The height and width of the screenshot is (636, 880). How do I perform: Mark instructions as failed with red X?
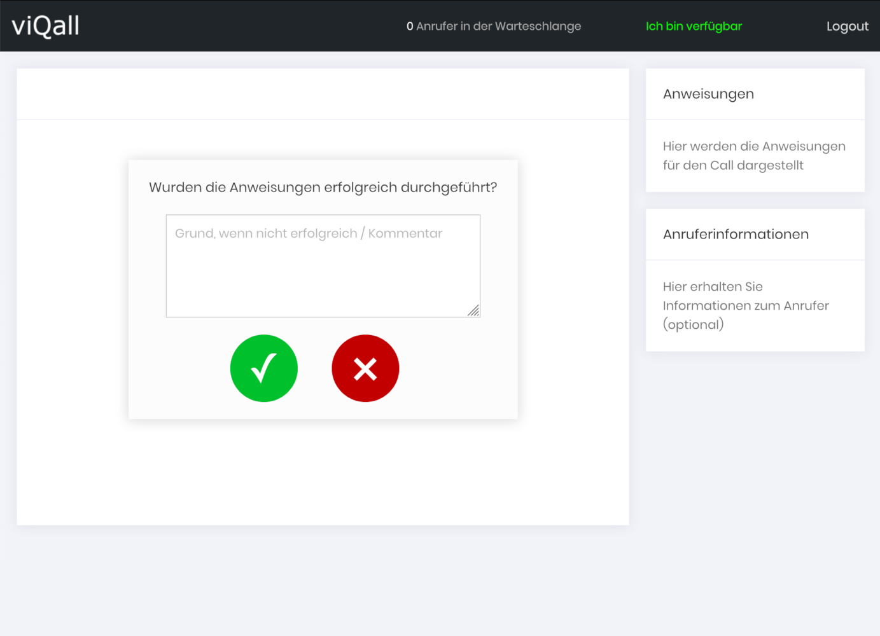coord(365,368)
